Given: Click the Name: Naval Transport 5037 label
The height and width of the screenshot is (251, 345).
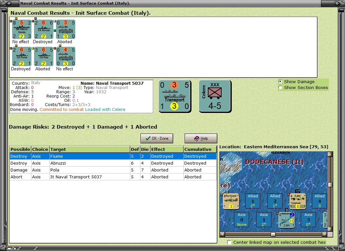Looking at the screenshot, I should 112,83.
